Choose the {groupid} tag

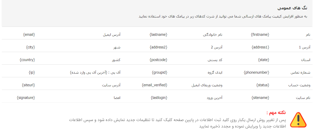pos(159,72)
